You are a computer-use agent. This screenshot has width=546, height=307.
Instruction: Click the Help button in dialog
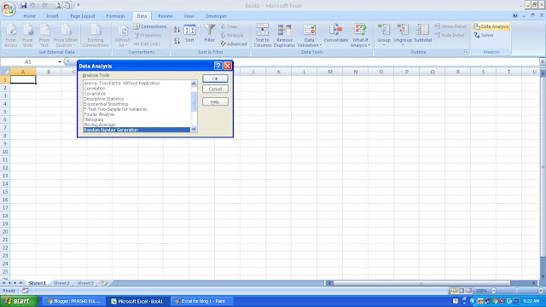point(215,101)
